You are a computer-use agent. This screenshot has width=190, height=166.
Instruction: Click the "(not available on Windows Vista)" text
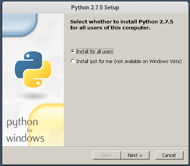[x=148, y=61]
